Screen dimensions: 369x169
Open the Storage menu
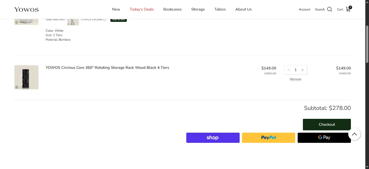pyautogui.click(x=198, y=9)
